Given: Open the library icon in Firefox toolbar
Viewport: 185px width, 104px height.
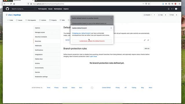Looking at the screenshot, I should [x=166, y=4].
